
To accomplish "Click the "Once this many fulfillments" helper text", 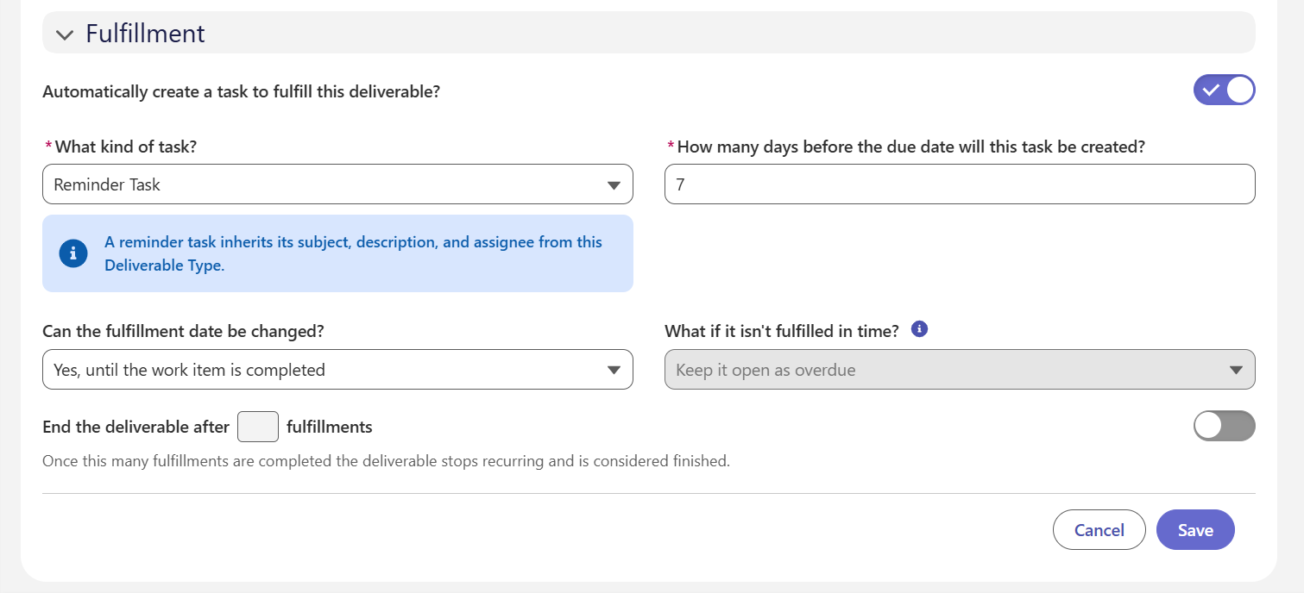I will tap(386, 461).
